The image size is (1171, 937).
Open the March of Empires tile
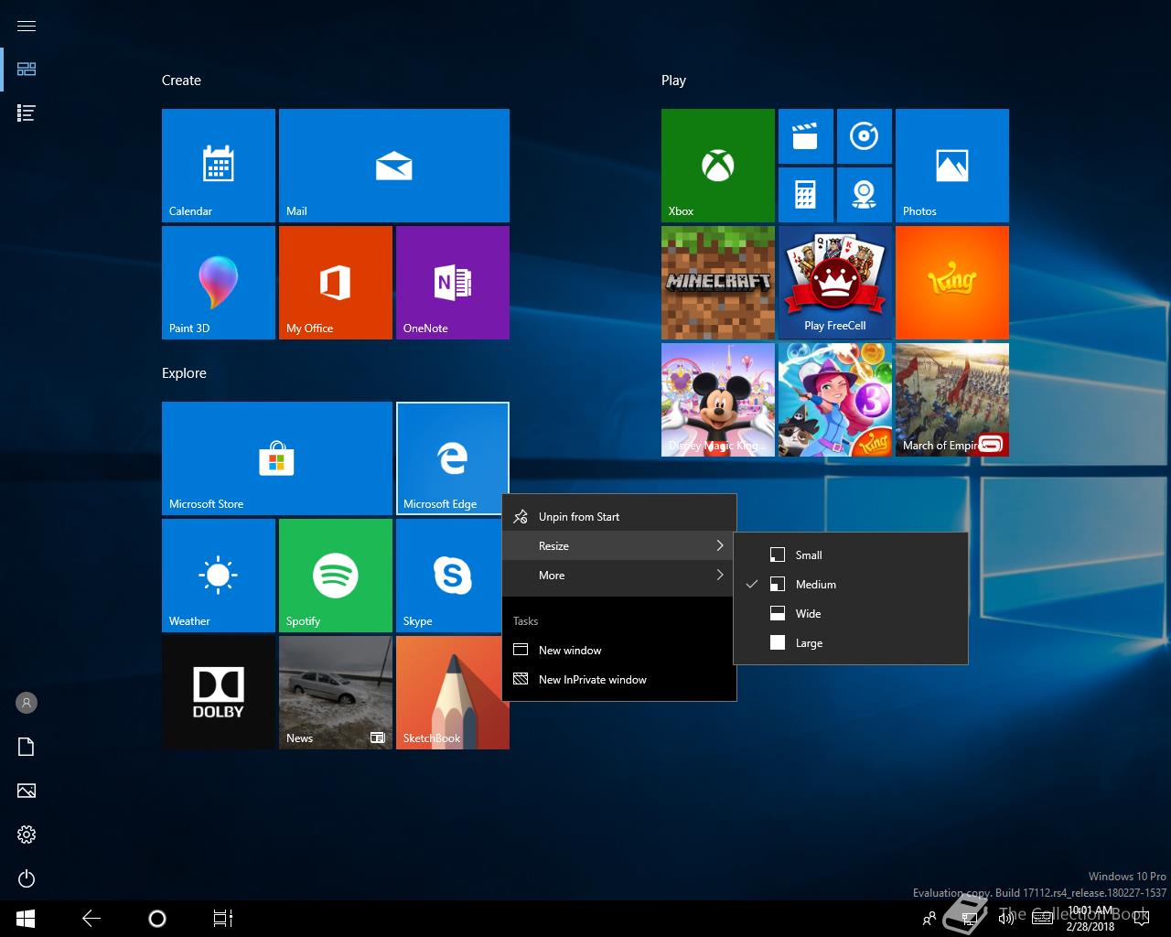952,400
